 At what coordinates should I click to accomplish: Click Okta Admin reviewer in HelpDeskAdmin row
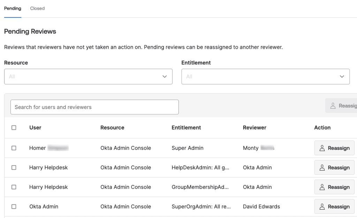tap(257, 168)
